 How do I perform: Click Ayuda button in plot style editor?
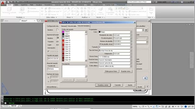(x=130, y=85)
